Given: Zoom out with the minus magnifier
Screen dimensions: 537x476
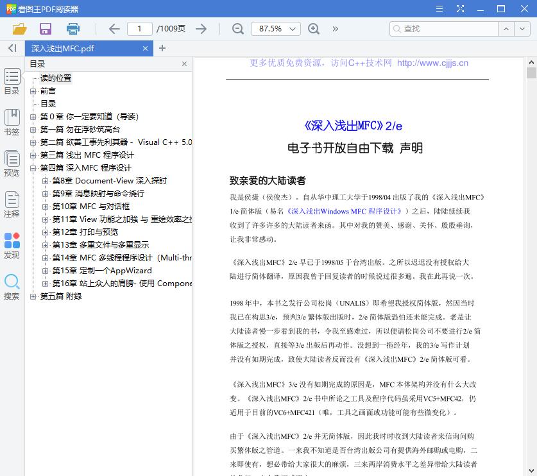Looking at the screenshot, I should (x=237, y=29).
